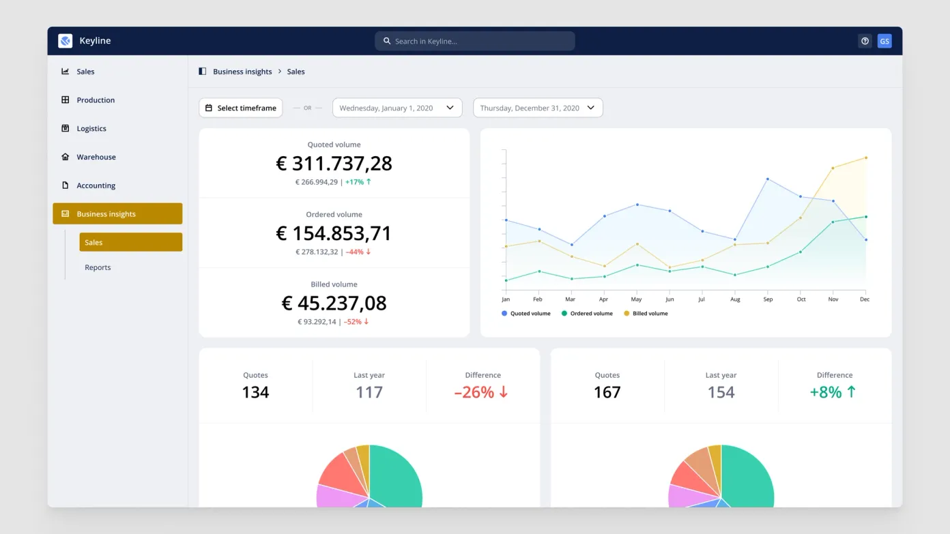Viewport: 950px width, 534px height.
Task: Toggle Billed volume series in chart legend
Action: 646,314
